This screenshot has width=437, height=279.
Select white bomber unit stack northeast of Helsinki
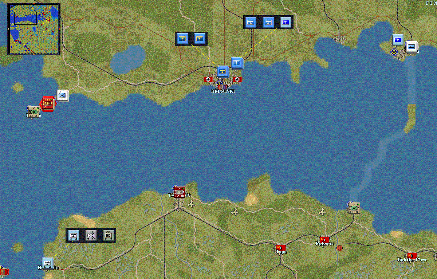237,63
